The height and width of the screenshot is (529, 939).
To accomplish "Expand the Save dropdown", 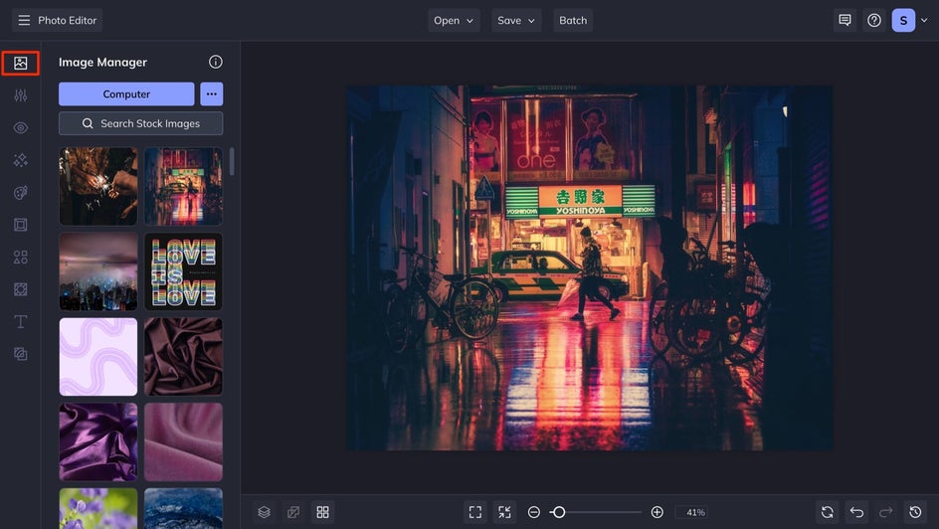I will pos(516,20).
